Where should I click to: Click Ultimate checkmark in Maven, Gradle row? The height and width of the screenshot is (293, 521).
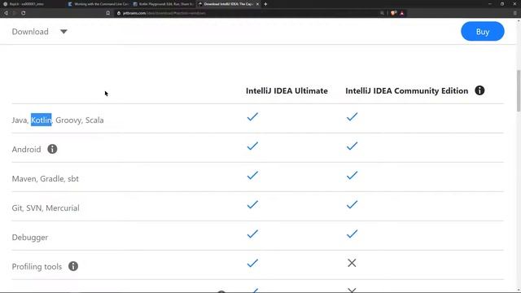click(x=252, y=175)
